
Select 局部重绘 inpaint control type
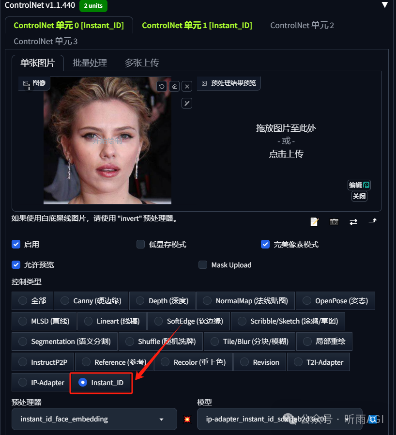324,342
